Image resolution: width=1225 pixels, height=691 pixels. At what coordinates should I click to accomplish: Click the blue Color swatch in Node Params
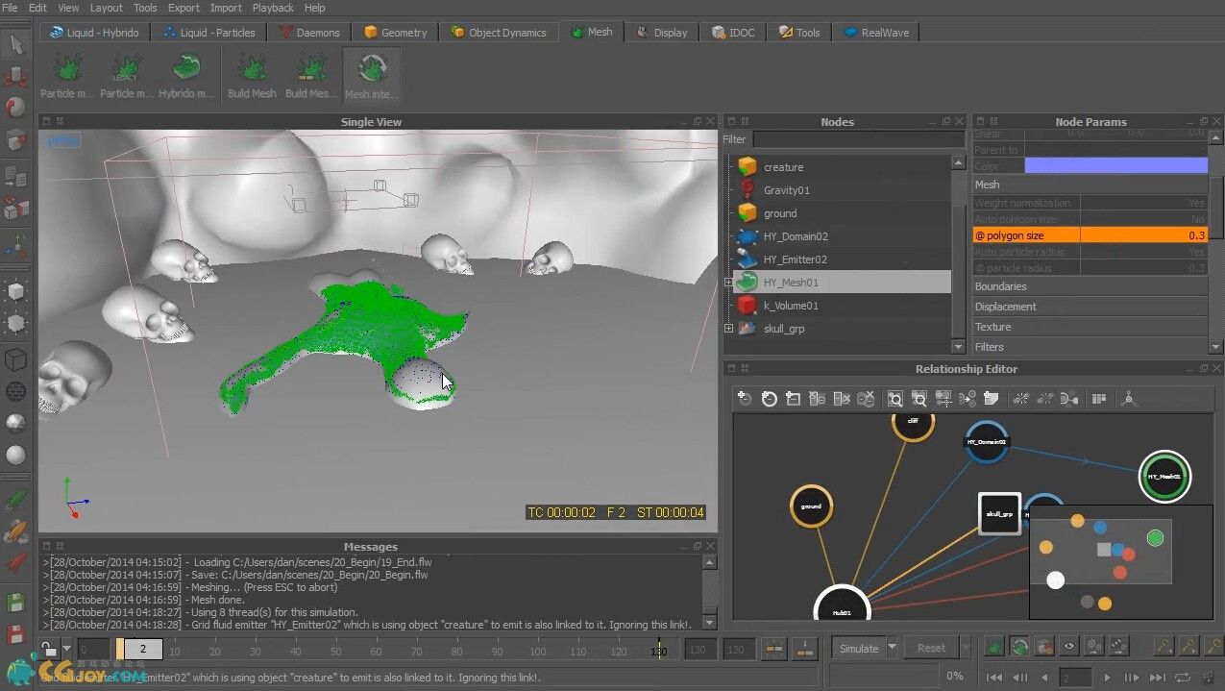1115,166
